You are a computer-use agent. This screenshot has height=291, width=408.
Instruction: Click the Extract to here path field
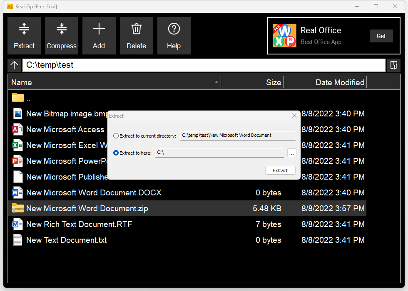(220, 153)
